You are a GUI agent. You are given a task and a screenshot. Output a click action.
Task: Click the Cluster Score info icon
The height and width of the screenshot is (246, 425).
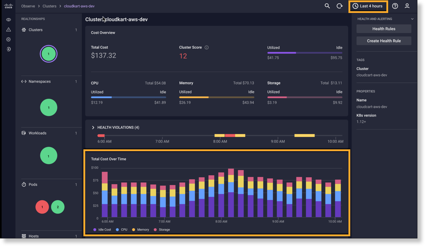pos(207,47)
